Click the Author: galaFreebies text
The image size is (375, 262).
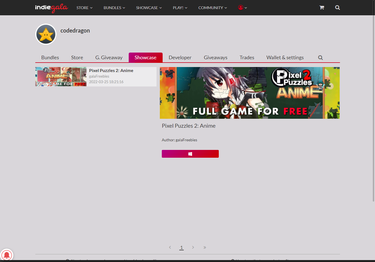(x=179, y=140)
